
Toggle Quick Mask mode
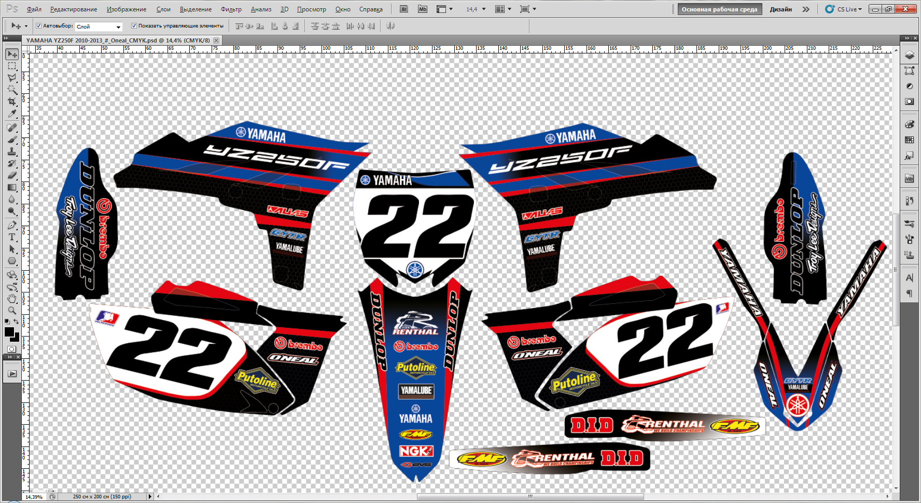[x=12, y=349]
